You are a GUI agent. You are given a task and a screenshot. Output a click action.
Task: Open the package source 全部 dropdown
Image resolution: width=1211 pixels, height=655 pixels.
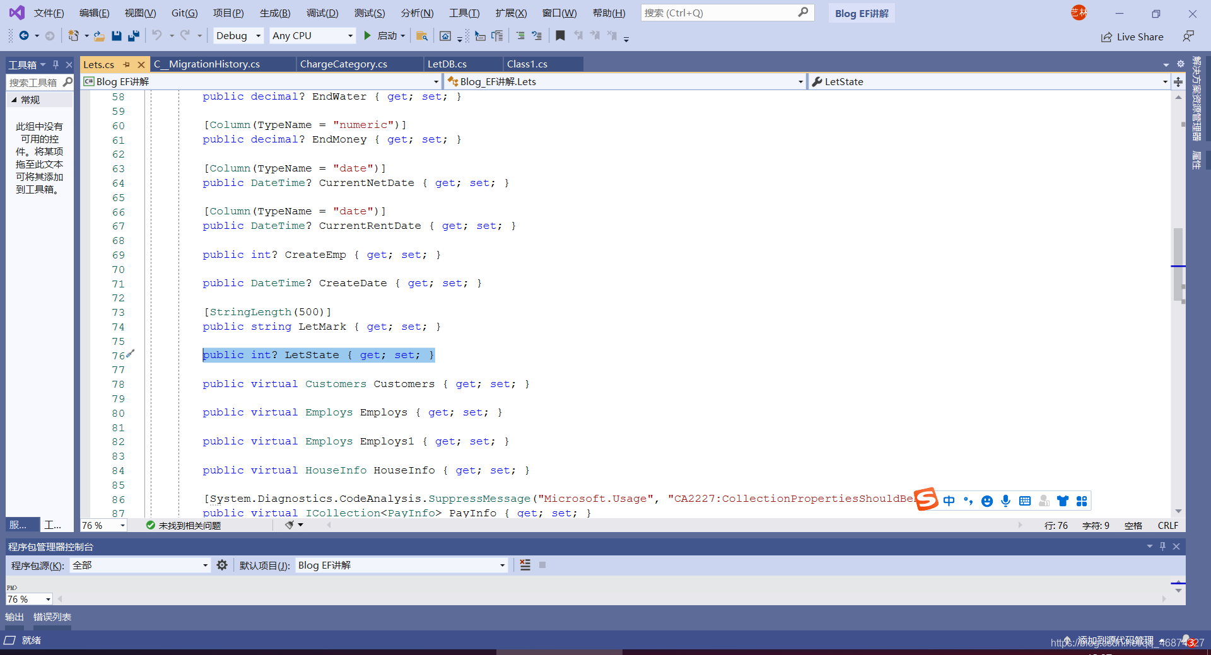pos(139,565)
